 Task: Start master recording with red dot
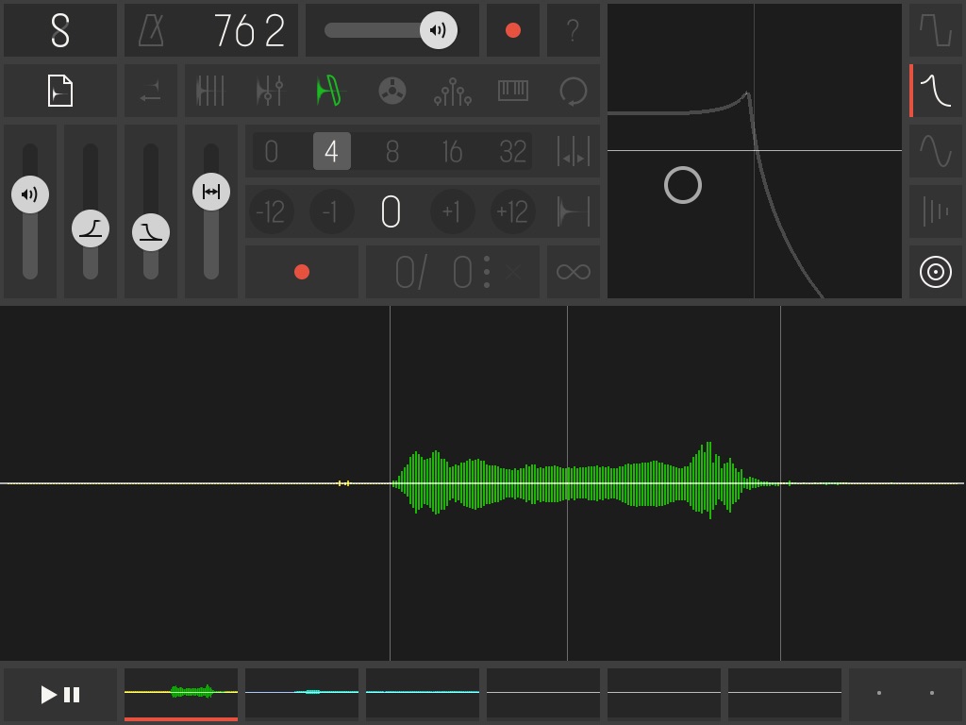click(x=513, y=30)
